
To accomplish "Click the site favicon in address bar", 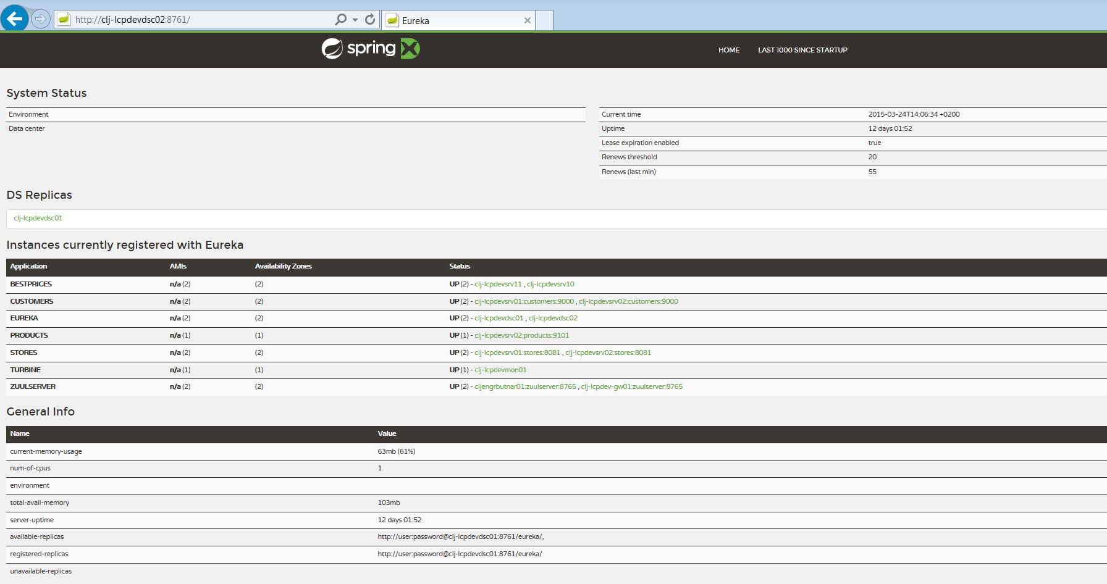I will 64,20.
